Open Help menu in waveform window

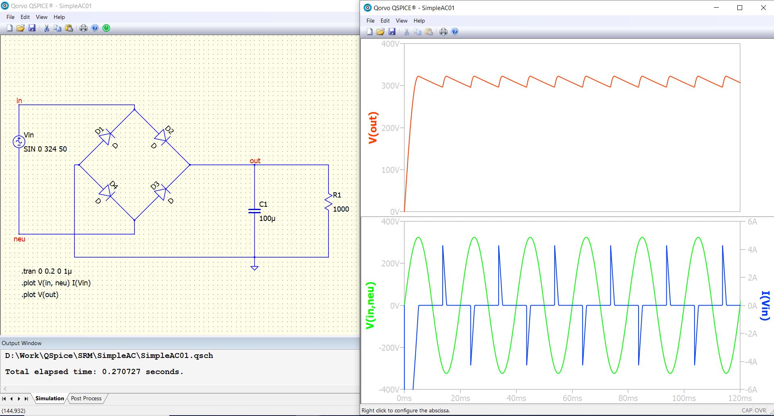[419, 21]
